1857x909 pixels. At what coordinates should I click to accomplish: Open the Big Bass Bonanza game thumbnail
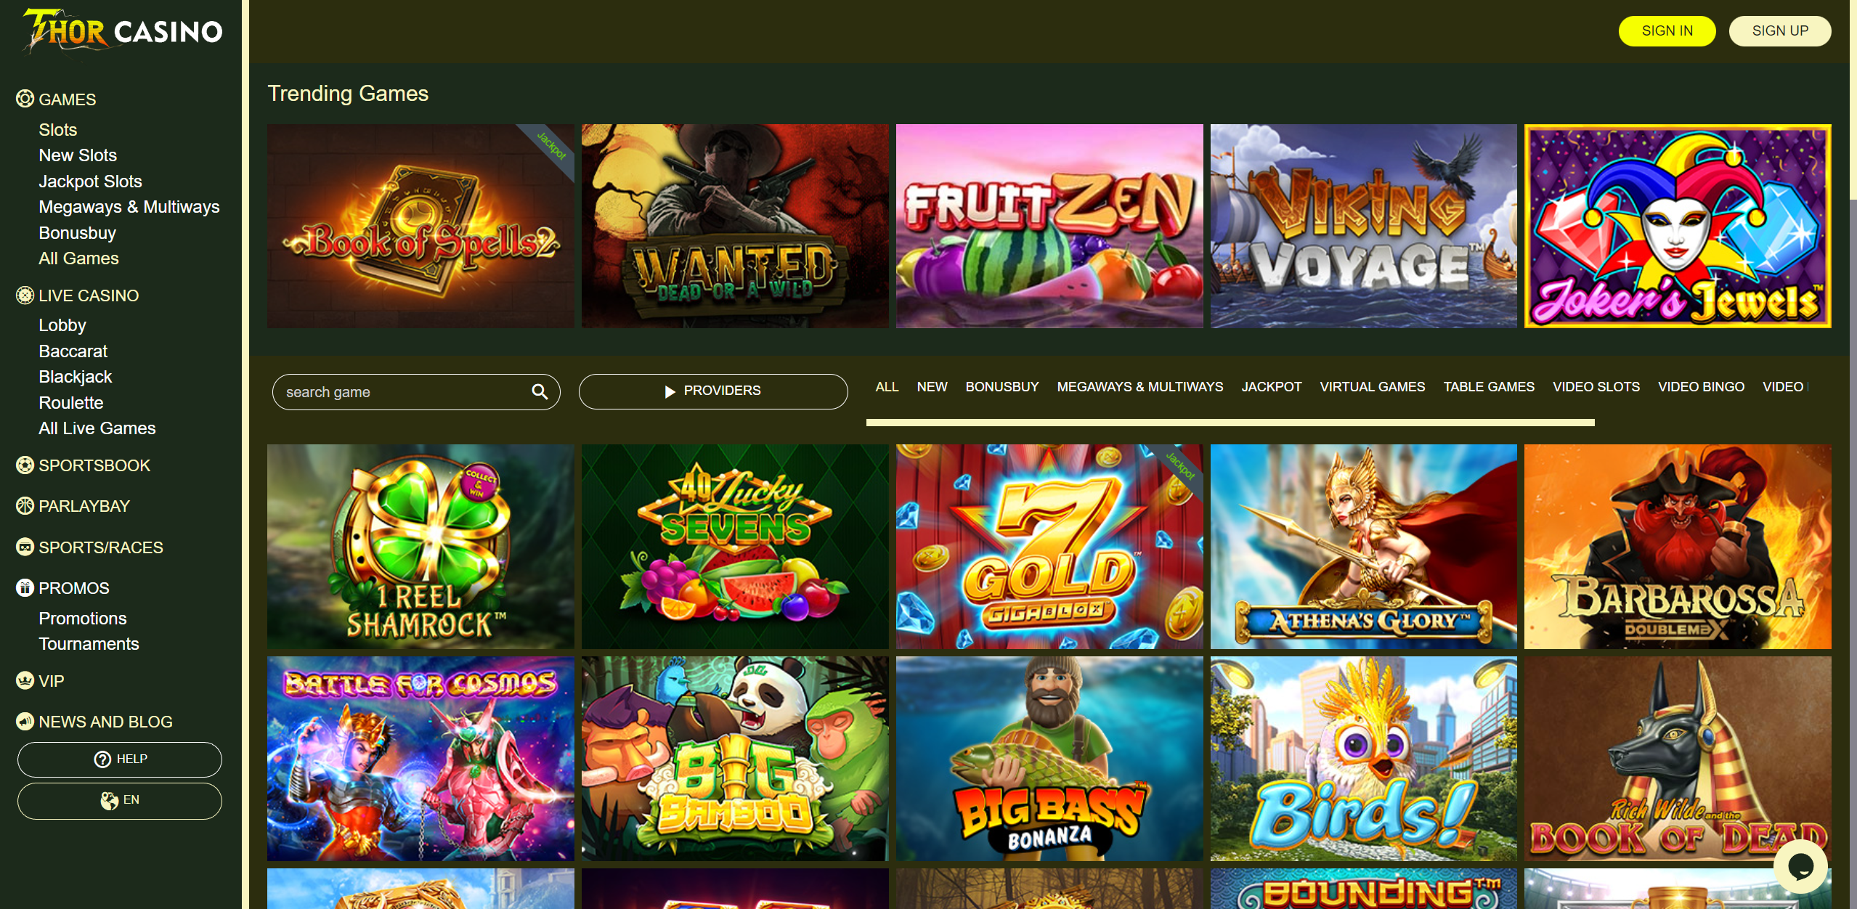pyautogui.click(x=1049, y=759)
